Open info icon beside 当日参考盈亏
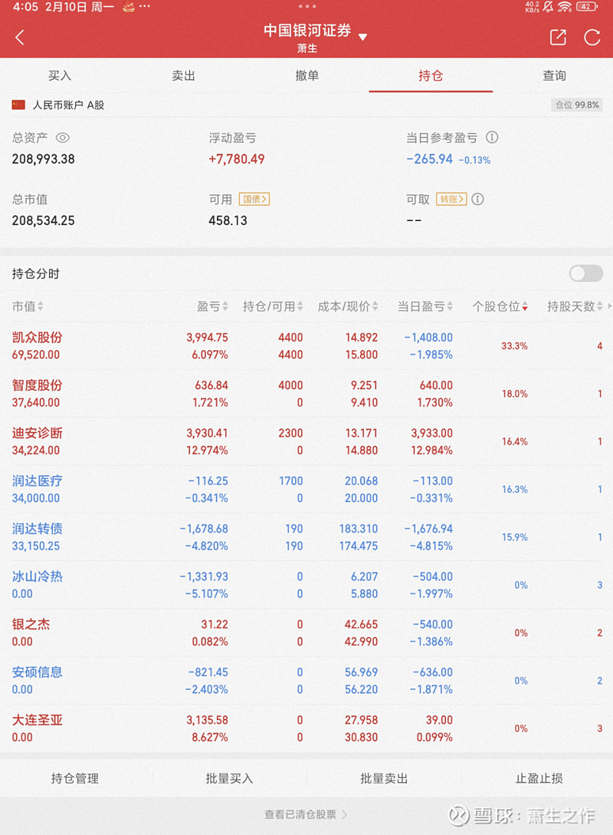Image resolution: width=613 pixels, height=835 pixels. click(493, 137)
